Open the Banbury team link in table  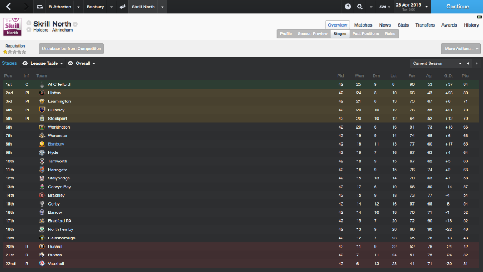click(56, 144)
